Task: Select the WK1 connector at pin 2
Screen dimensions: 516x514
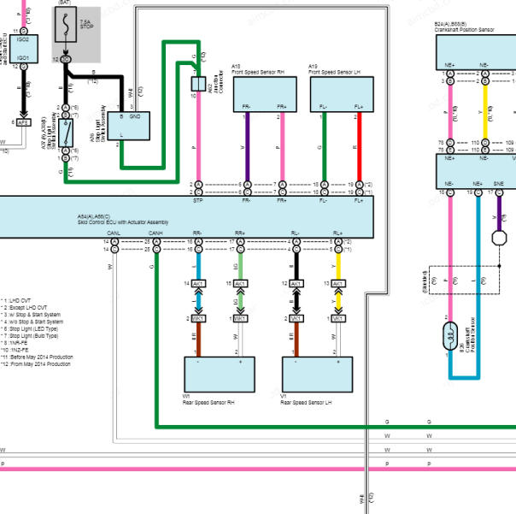Action: point(198,319)
